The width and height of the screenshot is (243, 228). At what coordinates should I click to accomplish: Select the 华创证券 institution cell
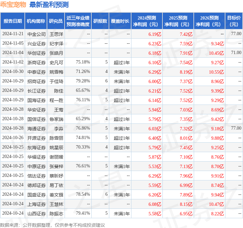pos(37,53)
